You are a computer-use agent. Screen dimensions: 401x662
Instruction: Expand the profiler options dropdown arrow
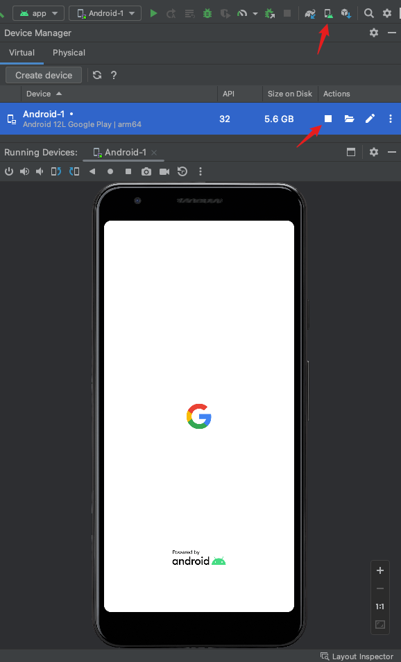pos(255,13)
